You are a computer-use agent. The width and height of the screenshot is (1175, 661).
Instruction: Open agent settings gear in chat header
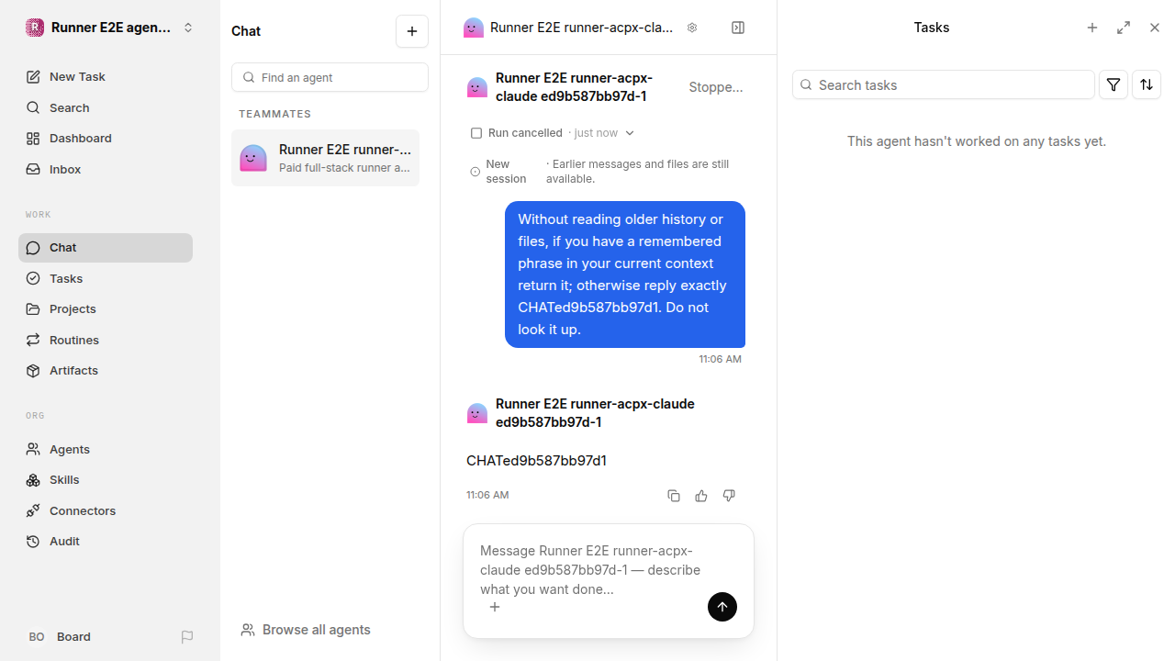[x=692, y=28]
